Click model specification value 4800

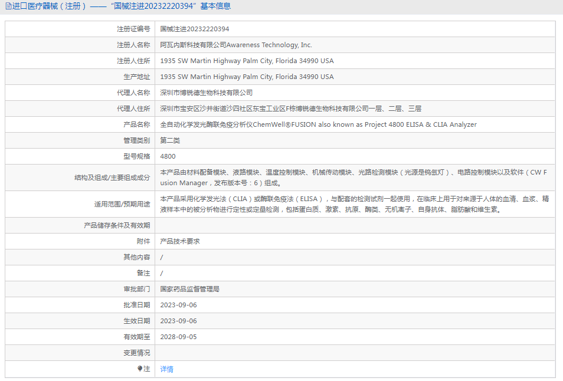click(x=168, y=156)
